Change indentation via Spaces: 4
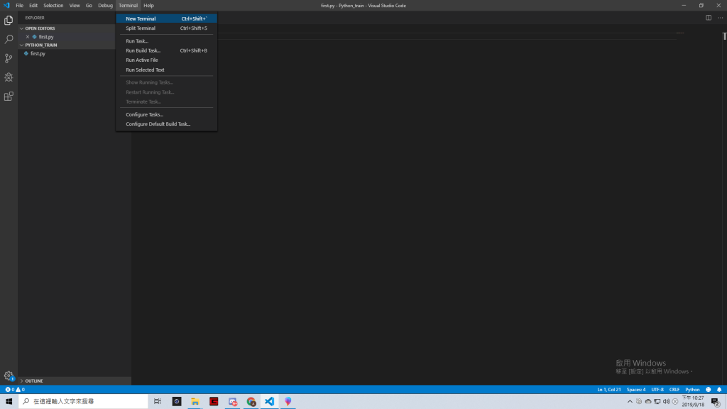Image resolution: width=727 pixels, height=409 pixels. (x=636, y=390)
